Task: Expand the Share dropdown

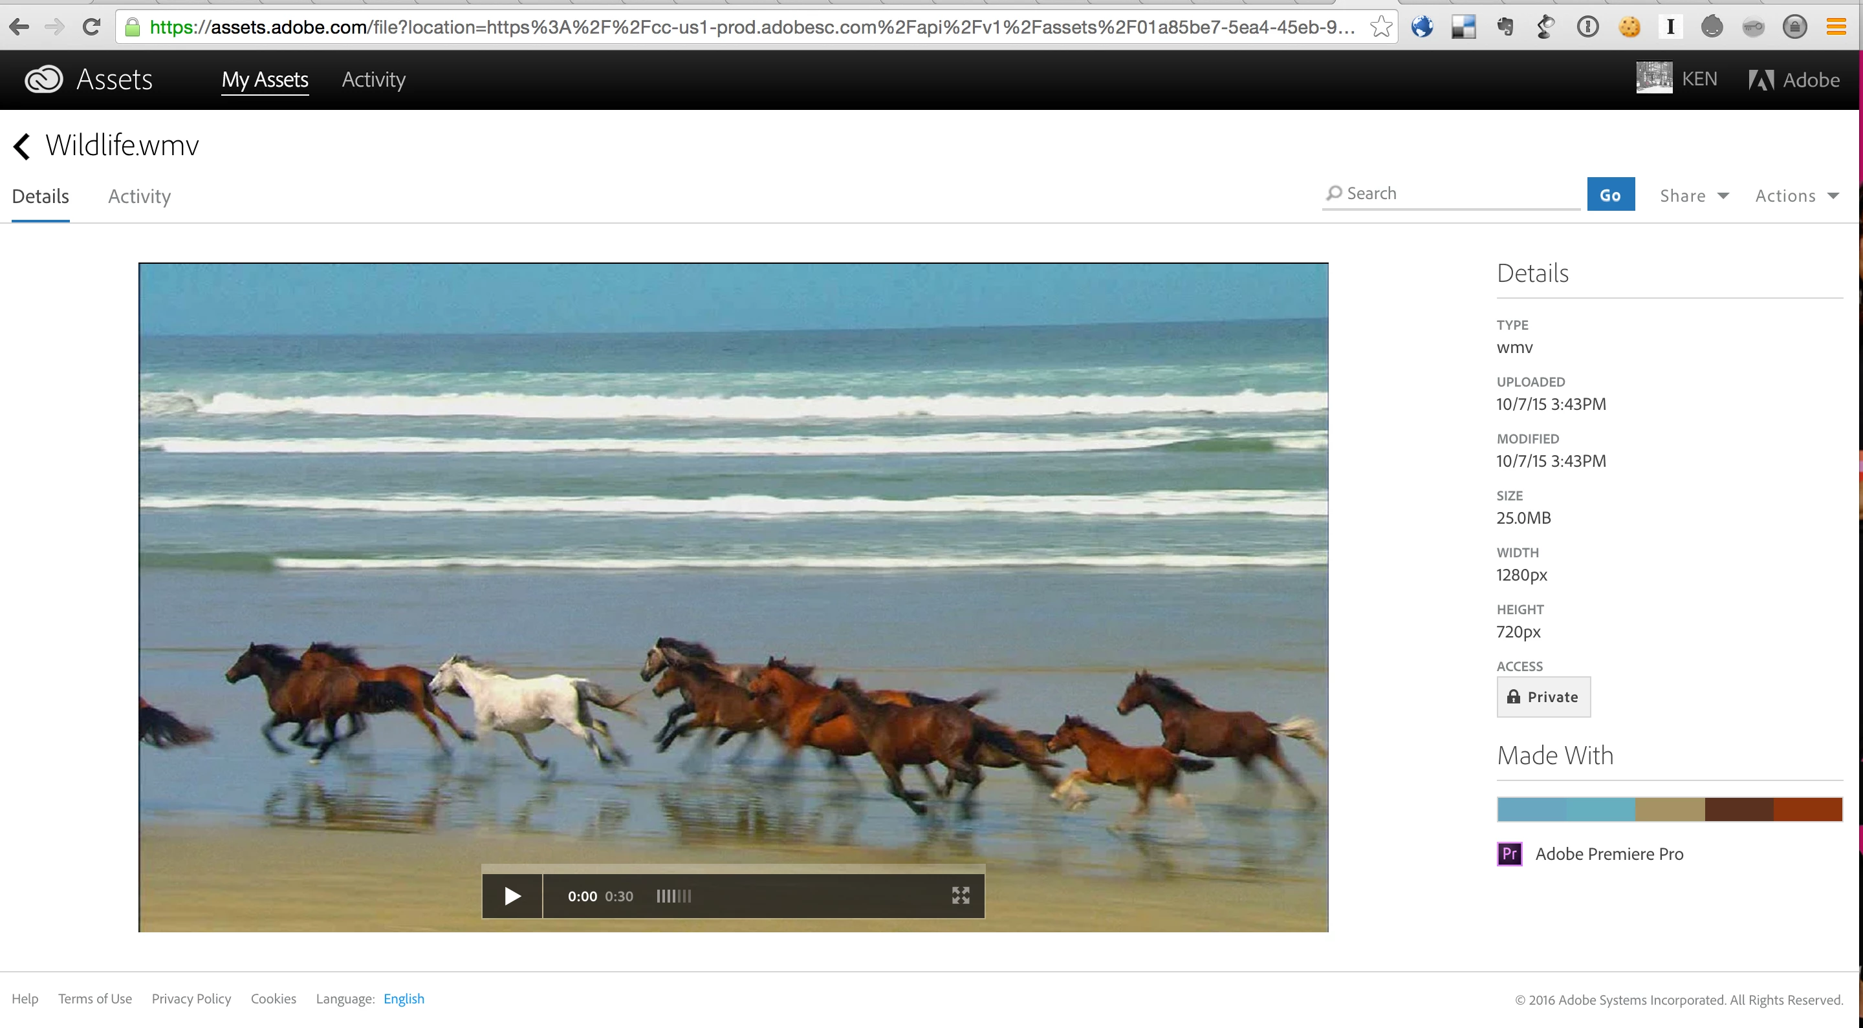Action: pyautogui.click(x=1694, y=196)
